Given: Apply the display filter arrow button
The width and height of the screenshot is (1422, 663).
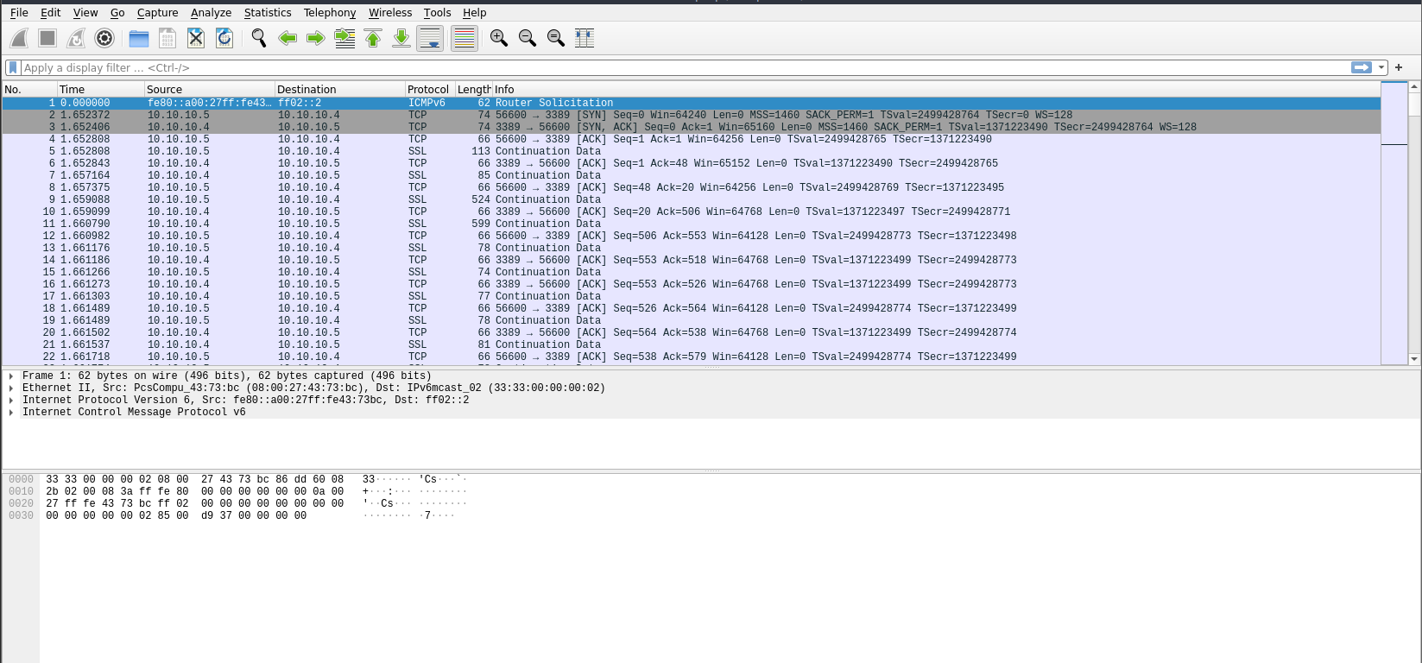Looking at the screenshot, I should pos(1362,67).
